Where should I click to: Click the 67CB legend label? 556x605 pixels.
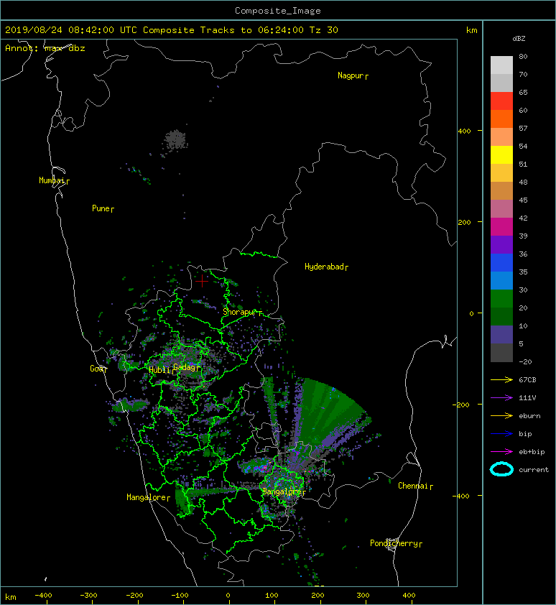pyautogui.click(x=527, y=380)
